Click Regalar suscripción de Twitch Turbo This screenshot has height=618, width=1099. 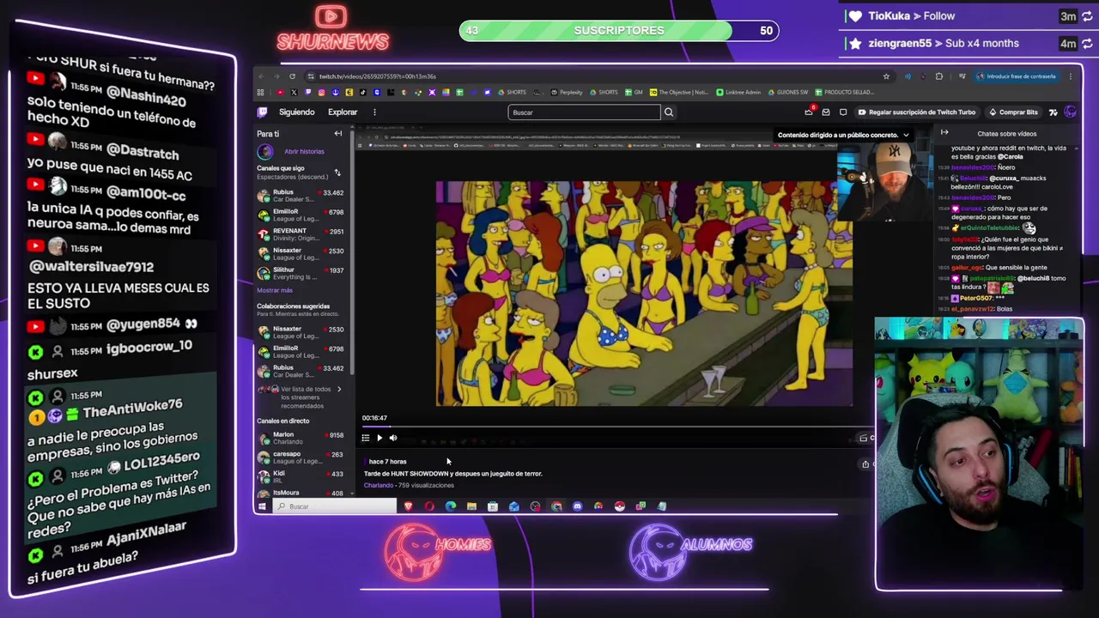click(x=916, y=112)
